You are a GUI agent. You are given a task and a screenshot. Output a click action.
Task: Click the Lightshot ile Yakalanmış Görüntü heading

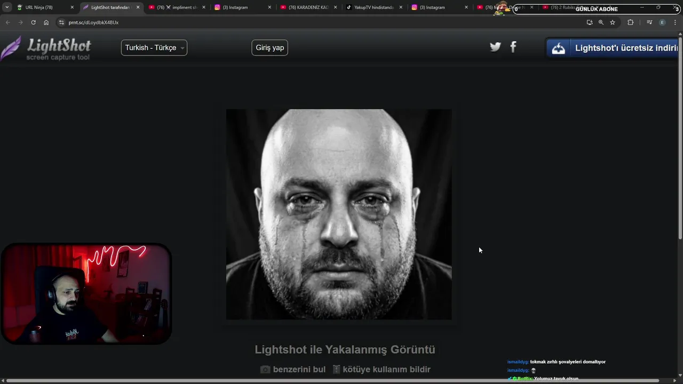coord(345,350)
